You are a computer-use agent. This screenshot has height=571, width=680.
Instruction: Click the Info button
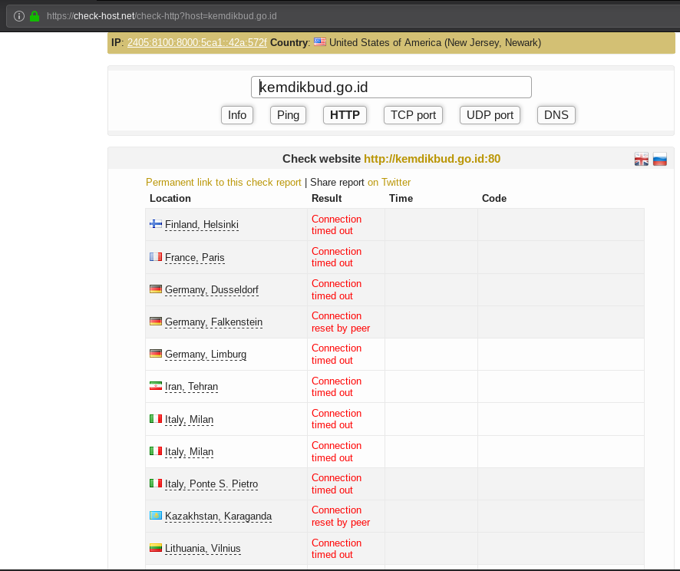(x=237, y=115)
